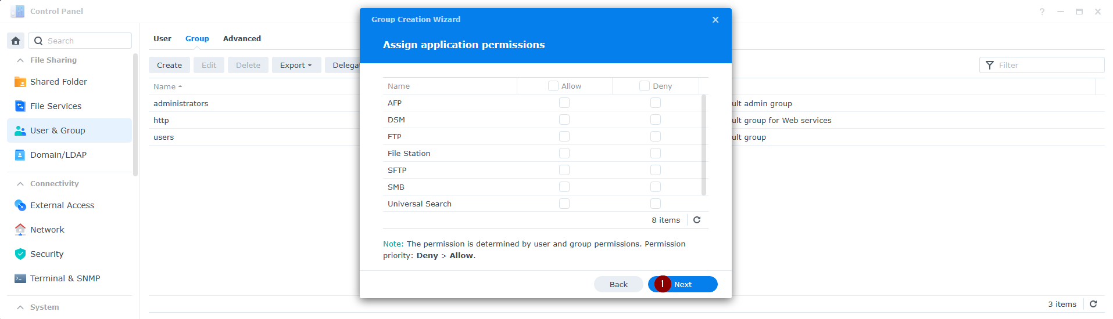Collapse the File Sharing section
The width and height of the screenshot is (1113, 319).
coord(20,60)
